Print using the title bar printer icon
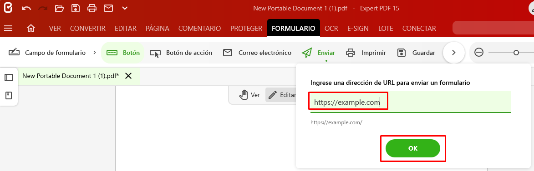This screenshot has width=534, height=171. [92, 8]
